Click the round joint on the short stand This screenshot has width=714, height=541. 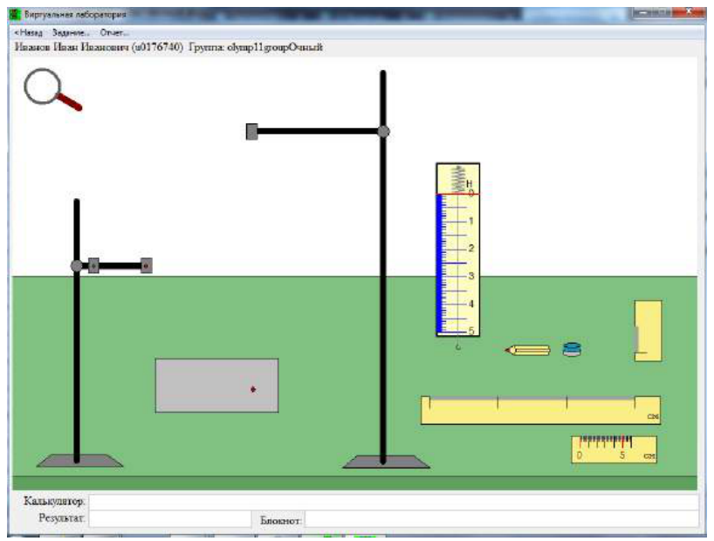[77, 266]
